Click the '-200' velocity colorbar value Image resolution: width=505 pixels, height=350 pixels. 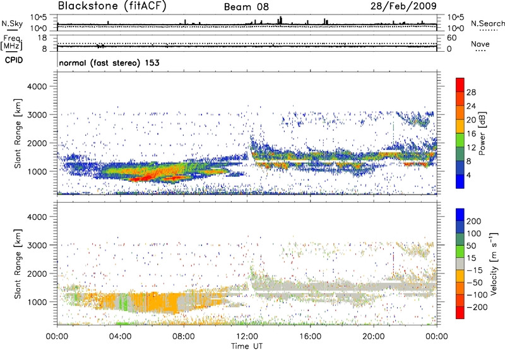[x=477, y=307]
